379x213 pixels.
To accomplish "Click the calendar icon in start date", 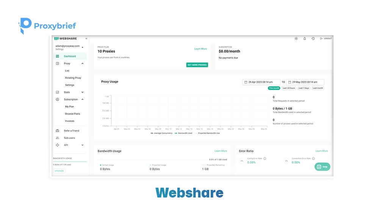I will point(246,82).
